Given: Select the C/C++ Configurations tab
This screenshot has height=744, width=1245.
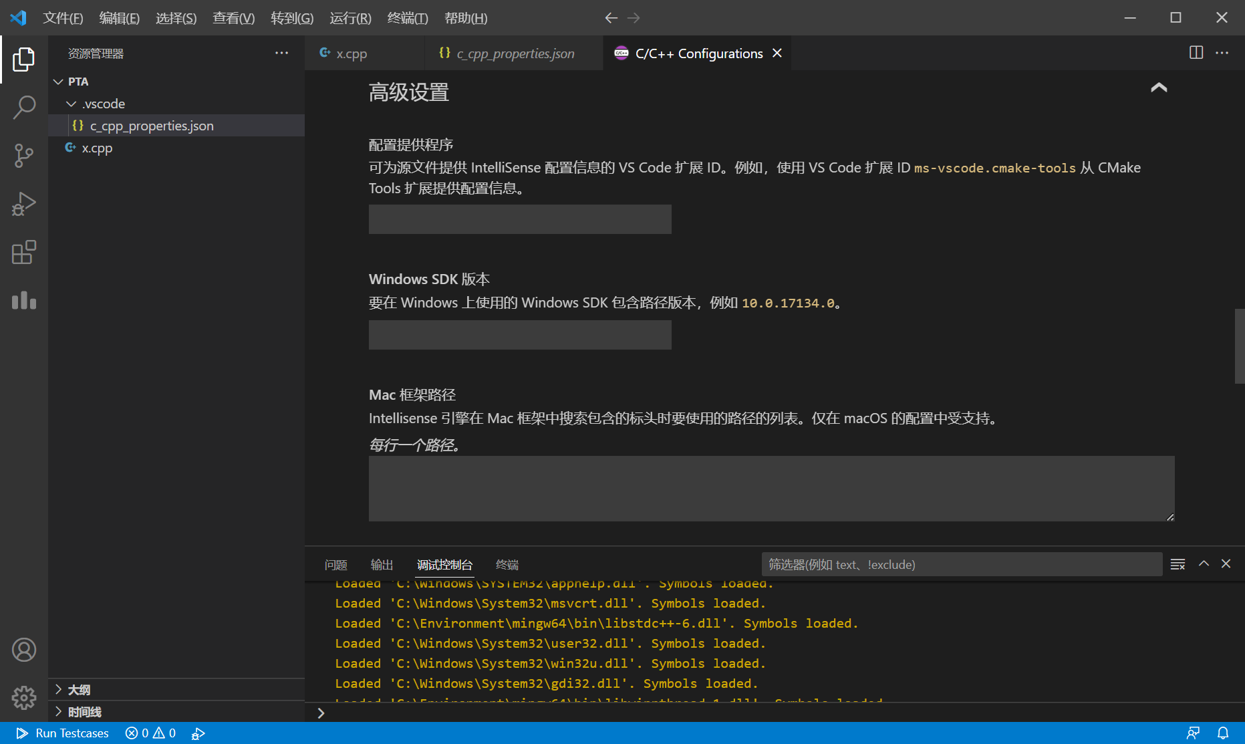Looking at the screenshot, I should (x=697, y=53).
